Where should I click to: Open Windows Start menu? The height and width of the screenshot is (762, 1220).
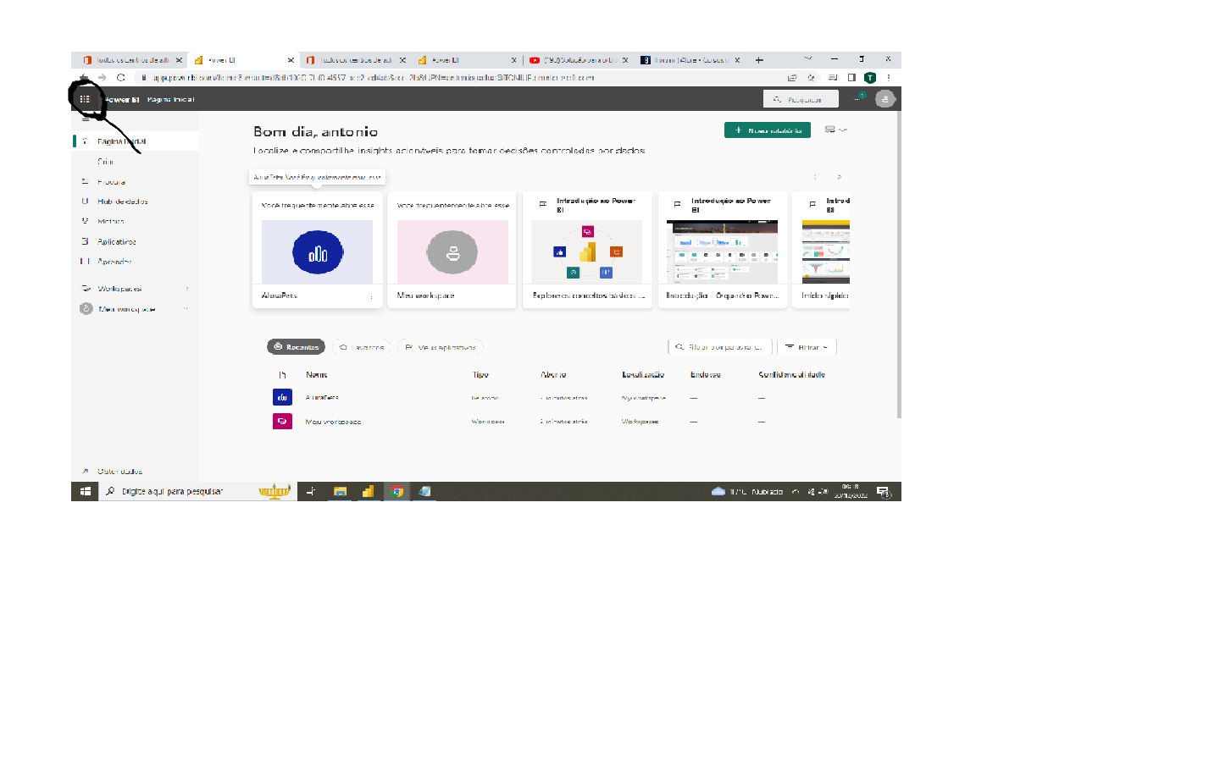click(85, 491)
